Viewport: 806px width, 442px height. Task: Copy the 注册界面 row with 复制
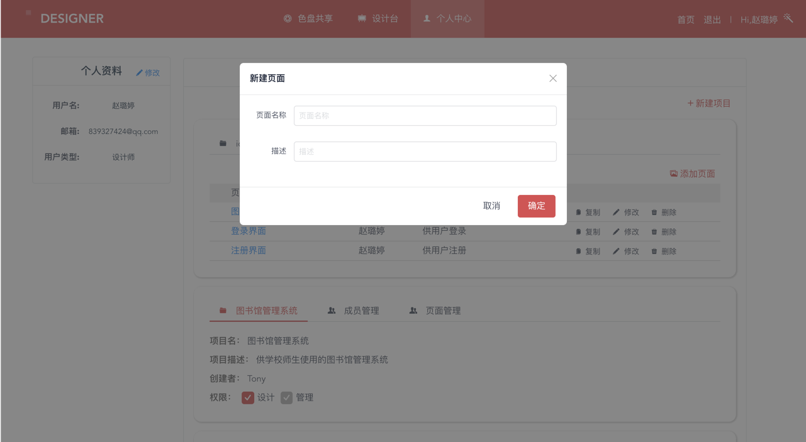[588, 251]
